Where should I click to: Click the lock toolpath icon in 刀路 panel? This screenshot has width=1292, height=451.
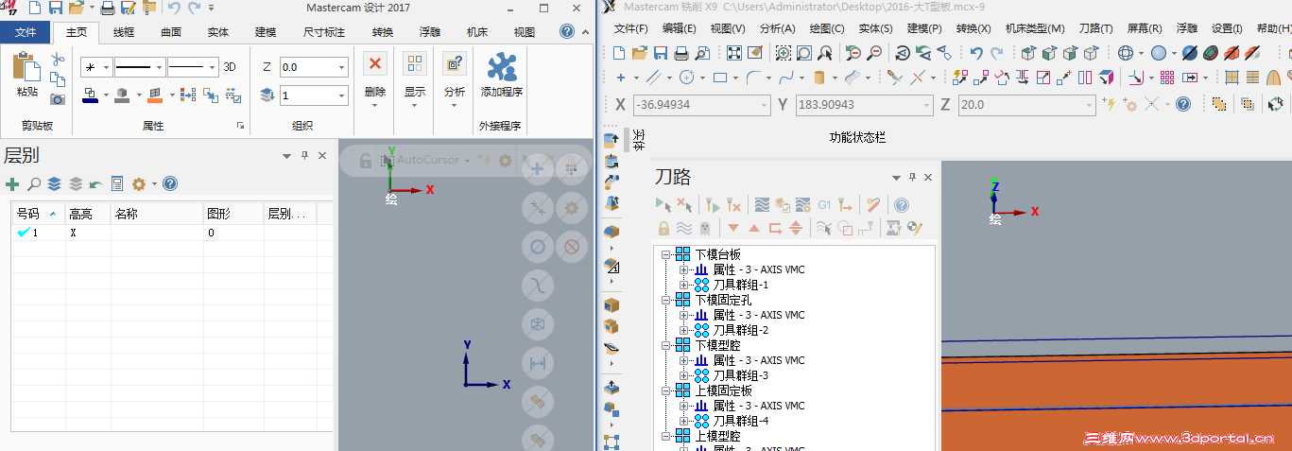663,228
